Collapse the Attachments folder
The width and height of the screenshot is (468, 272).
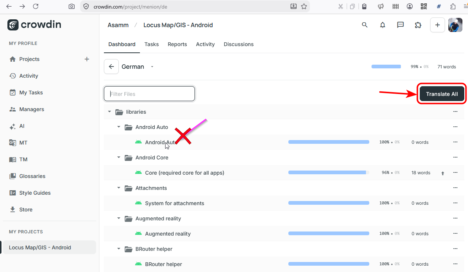click(x=119, y=188)
